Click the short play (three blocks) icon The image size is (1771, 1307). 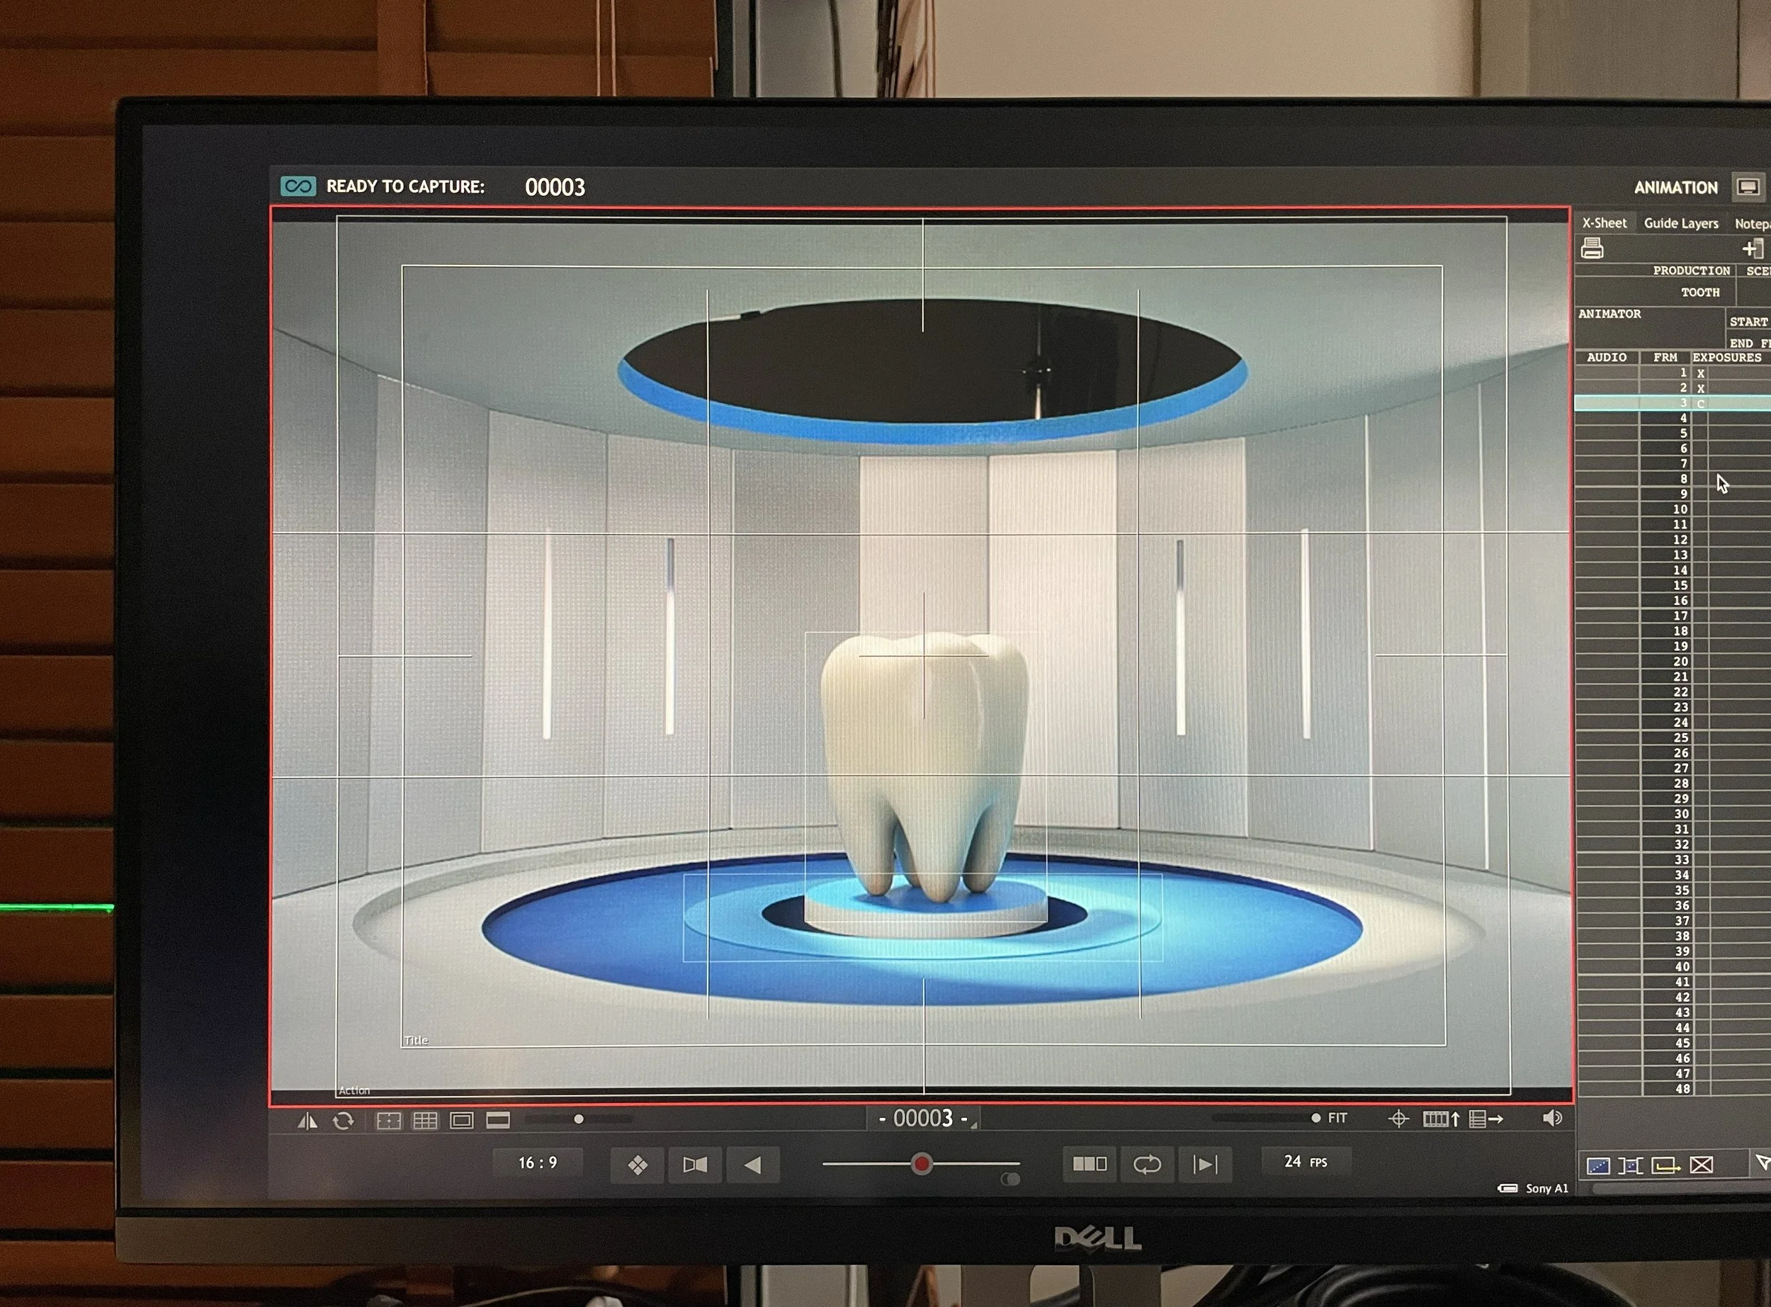tap(1090, 1164)
